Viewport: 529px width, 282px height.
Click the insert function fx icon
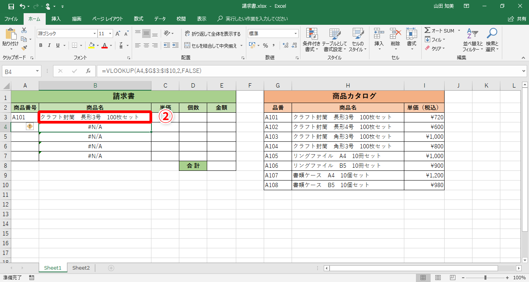pos(88,71)
